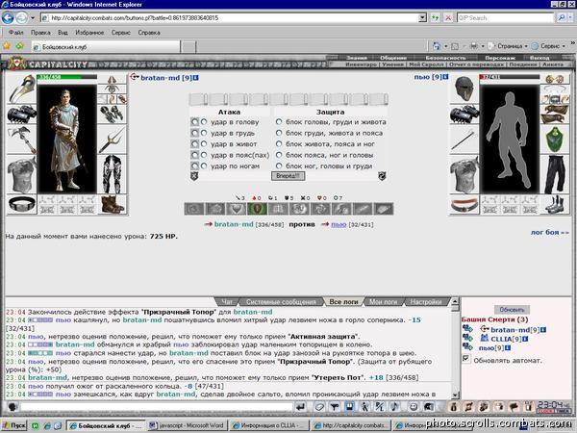The height and width of the screenshot is (433, 577).
Task: Open navigation history dropdown arrow
Action: [33, 17]
